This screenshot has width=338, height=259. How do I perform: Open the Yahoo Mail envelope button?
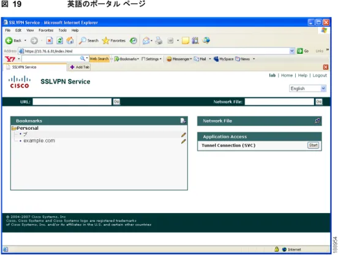(x=200, y=59)
